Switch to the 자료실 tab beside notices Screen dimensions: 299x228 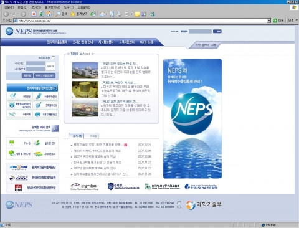(92, 136)
